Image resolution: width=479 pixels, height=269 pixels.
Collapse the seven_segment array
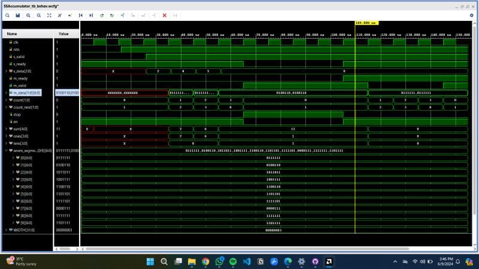[6, 151]
